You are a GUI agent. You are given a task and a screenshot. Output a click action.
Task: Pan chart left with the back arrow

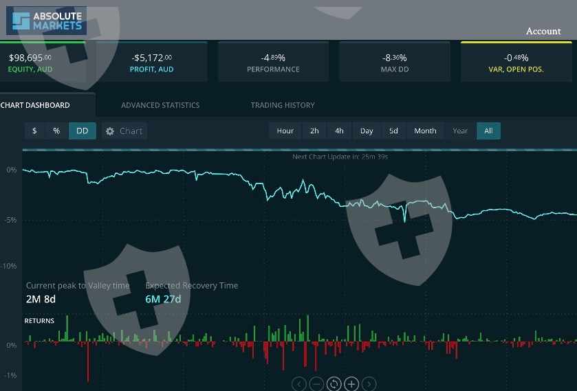298,384
